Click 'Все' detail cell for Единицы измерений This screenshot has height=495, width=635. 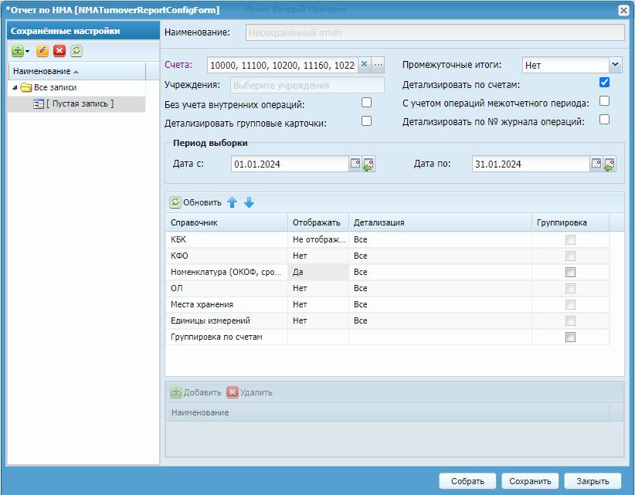coord(440,320)
